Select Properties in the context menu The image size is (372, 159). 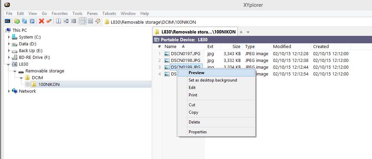tap(198, 132)
